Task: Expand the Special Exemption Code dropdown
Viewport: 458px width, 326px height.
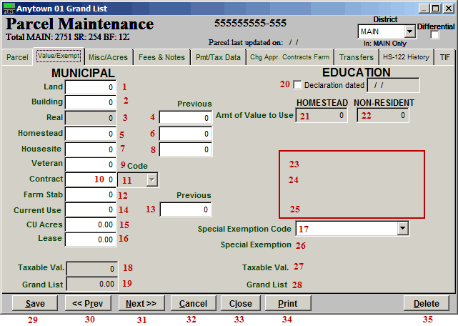Action: click(403, 229)
